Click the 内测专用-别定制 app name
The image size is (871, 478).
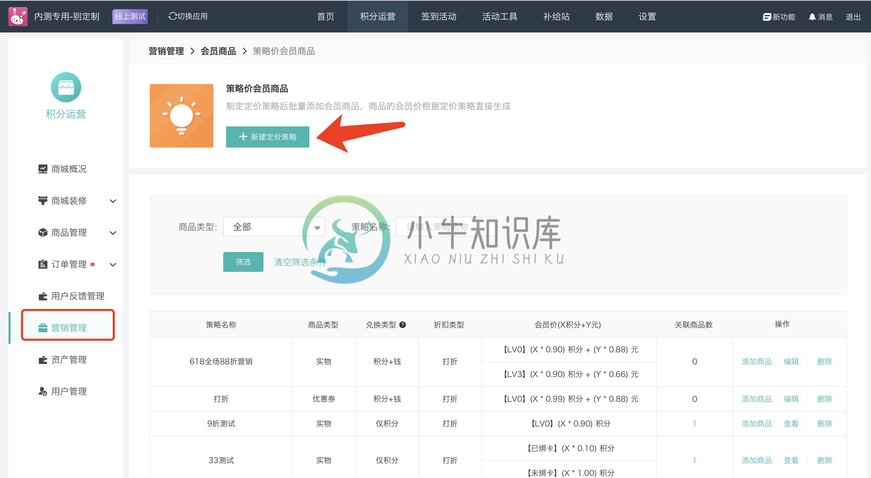tap(67, 17)
